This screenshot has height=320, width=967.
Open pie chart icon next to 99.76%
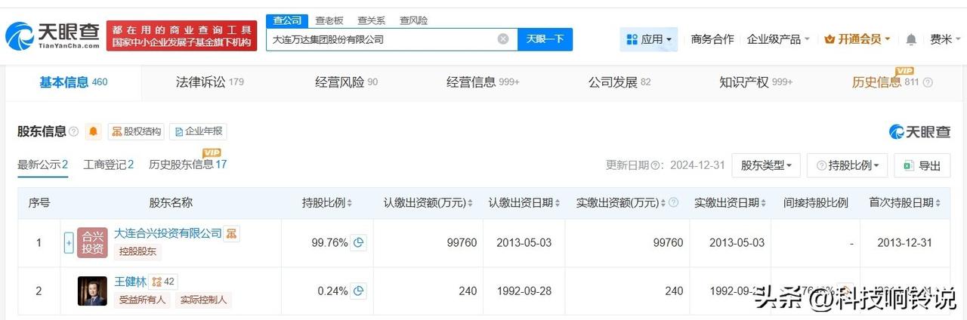tap(359, 243)
